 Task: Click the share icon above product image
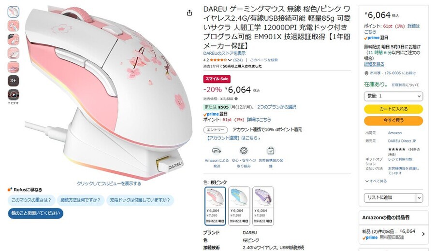coord(189,13)
